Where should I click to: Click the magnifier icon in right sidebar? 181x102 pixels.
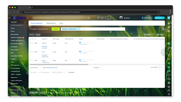tap(169, 35)
